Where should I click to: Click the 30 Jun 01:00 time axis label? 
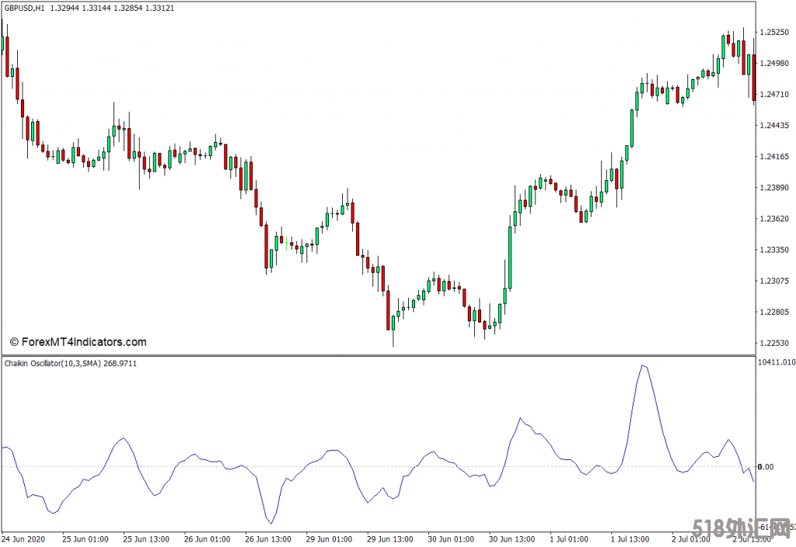pos(451,539)
